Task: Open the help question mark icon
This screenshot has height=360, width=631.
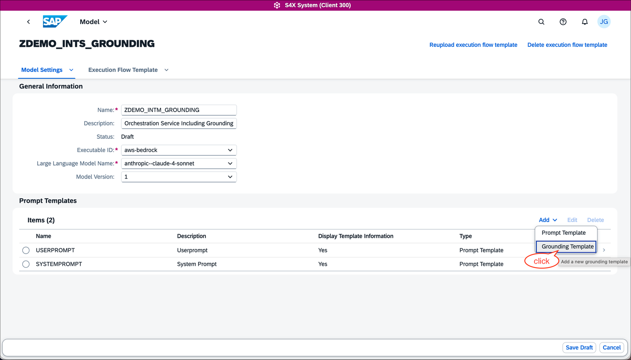Action: (563, 22)
